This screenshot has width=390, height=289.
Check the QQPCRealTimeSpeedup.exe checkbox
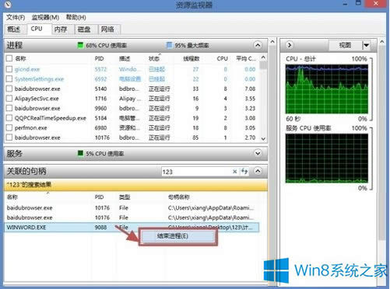[x=9, y=118]
